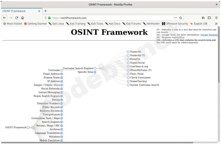Open the Kali Forums bookmark

[x=132, y=24]
